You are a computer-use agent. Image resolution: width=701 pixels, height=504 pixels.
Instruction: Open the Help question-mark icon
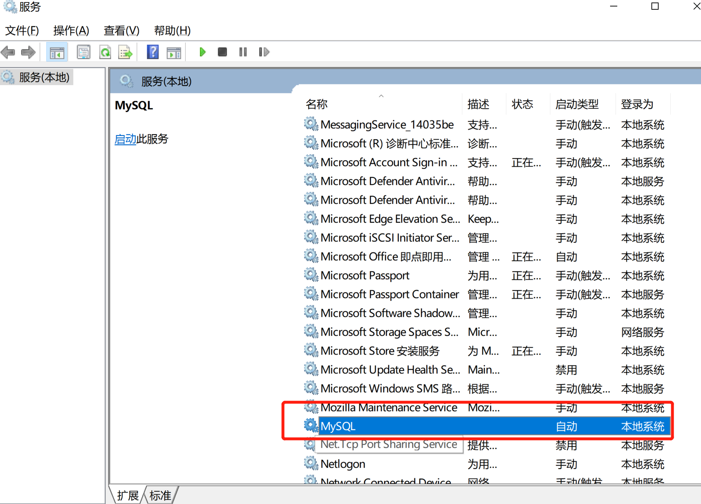[x=153, y=52]
